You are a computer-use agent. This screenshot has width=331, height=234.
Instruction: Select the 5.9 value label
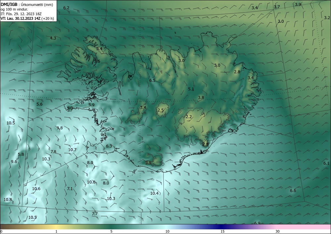[91, 105]
